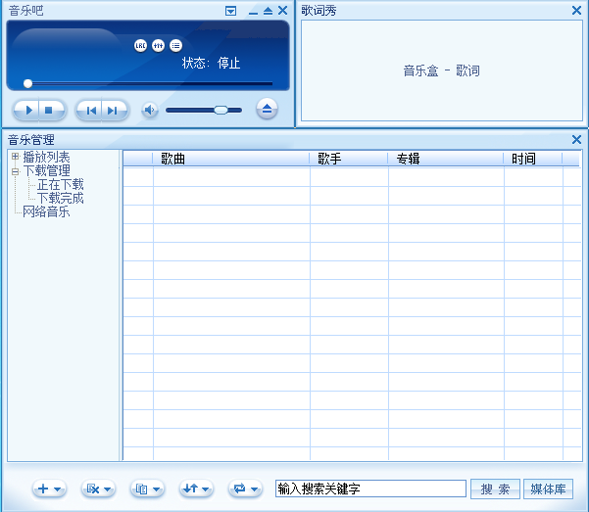Mute the speaker volume icon
Viewport: 589px width, 512px height.
150,110
